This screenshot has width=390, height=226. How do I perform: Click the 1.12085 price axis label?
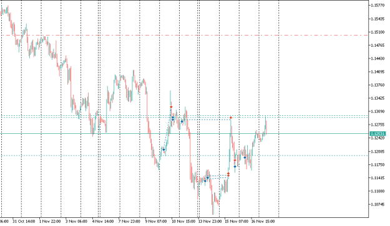tap(378, 151)
